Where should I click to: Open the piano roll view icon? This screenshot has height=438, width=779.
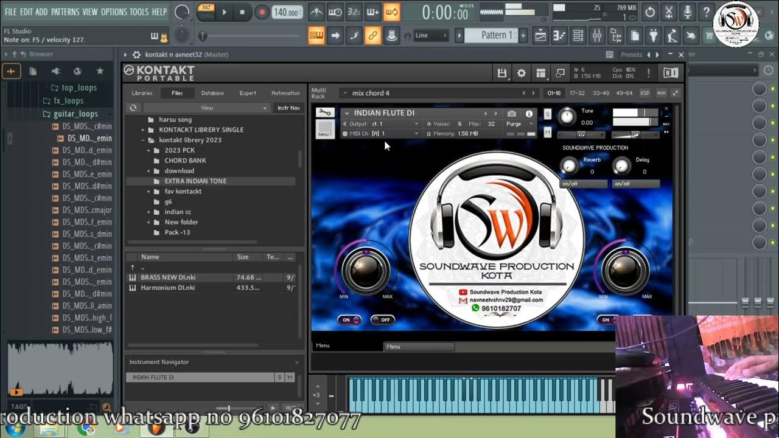pos(559,35)
